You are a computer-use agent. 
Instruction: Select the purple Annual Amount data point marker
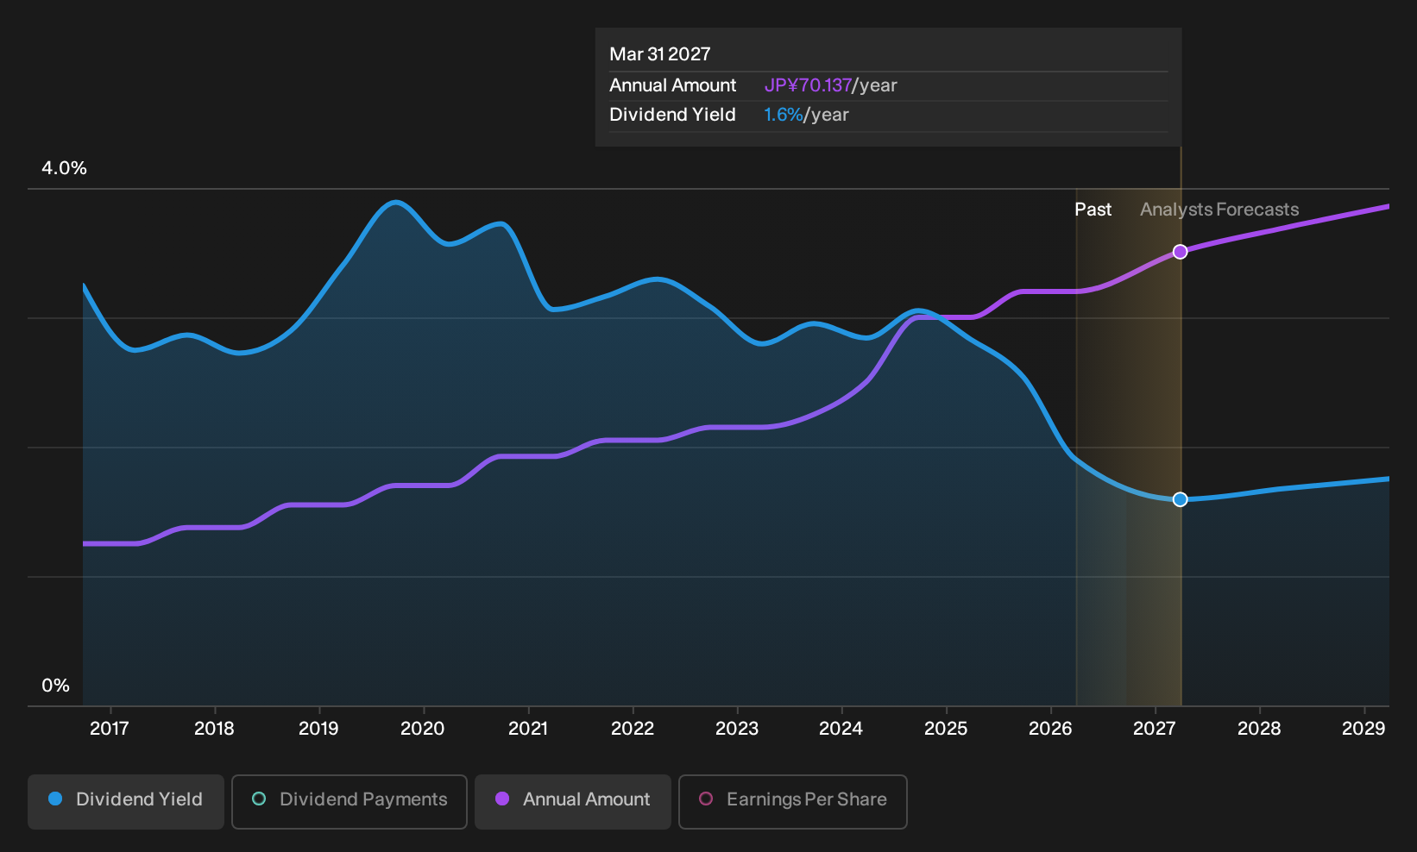[1181, 252]
